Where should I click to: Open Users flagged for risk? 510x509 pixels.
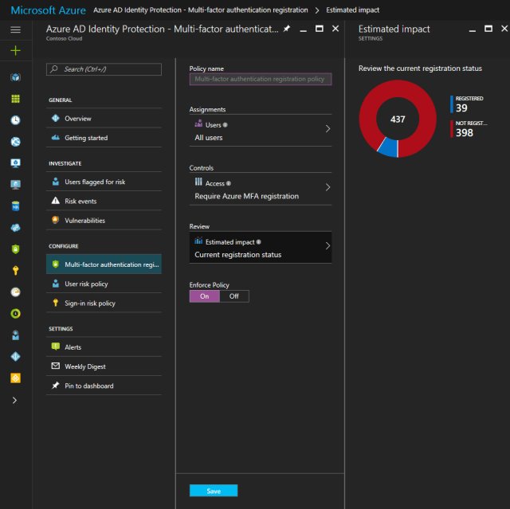tap(104, 182)
